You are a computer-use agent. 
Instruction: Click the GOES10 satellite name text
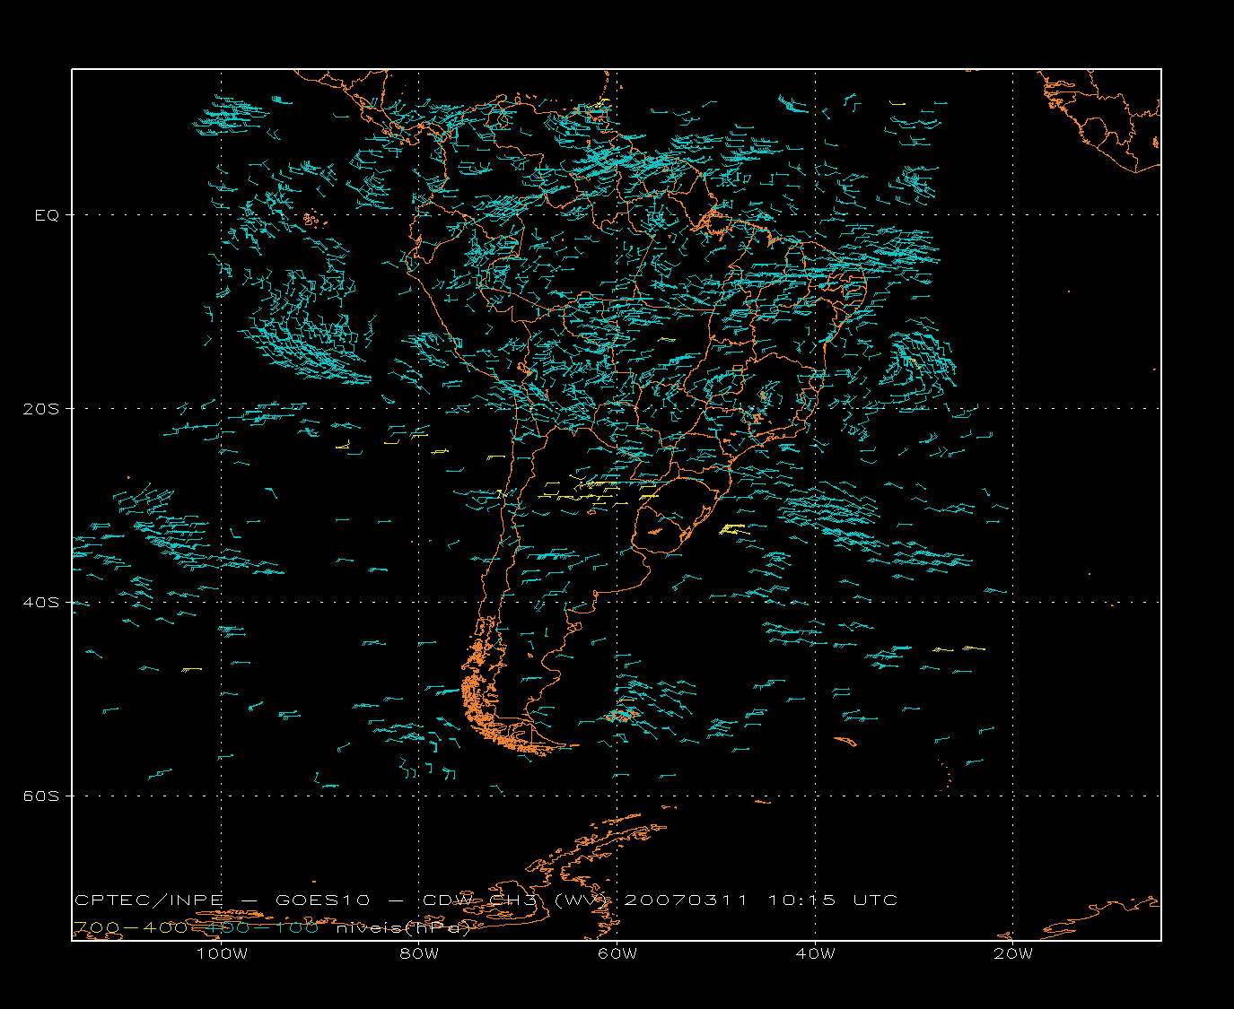[321, 900]
